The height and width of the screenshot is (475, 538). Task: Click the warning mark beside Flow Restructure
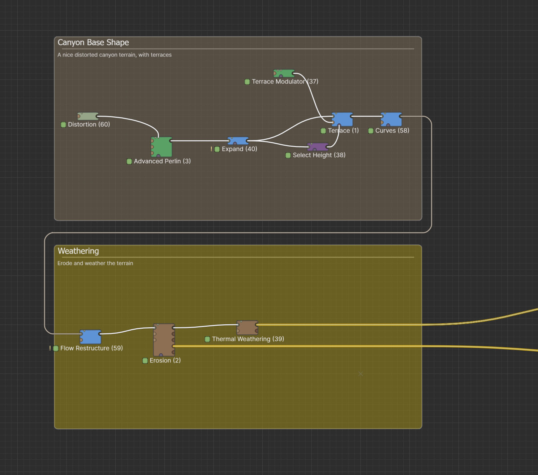point(50,348)
